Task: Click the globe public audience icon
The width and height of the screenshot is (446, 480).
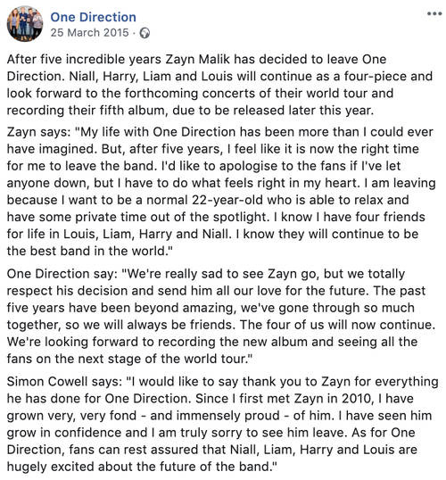Action: [145, 33]
